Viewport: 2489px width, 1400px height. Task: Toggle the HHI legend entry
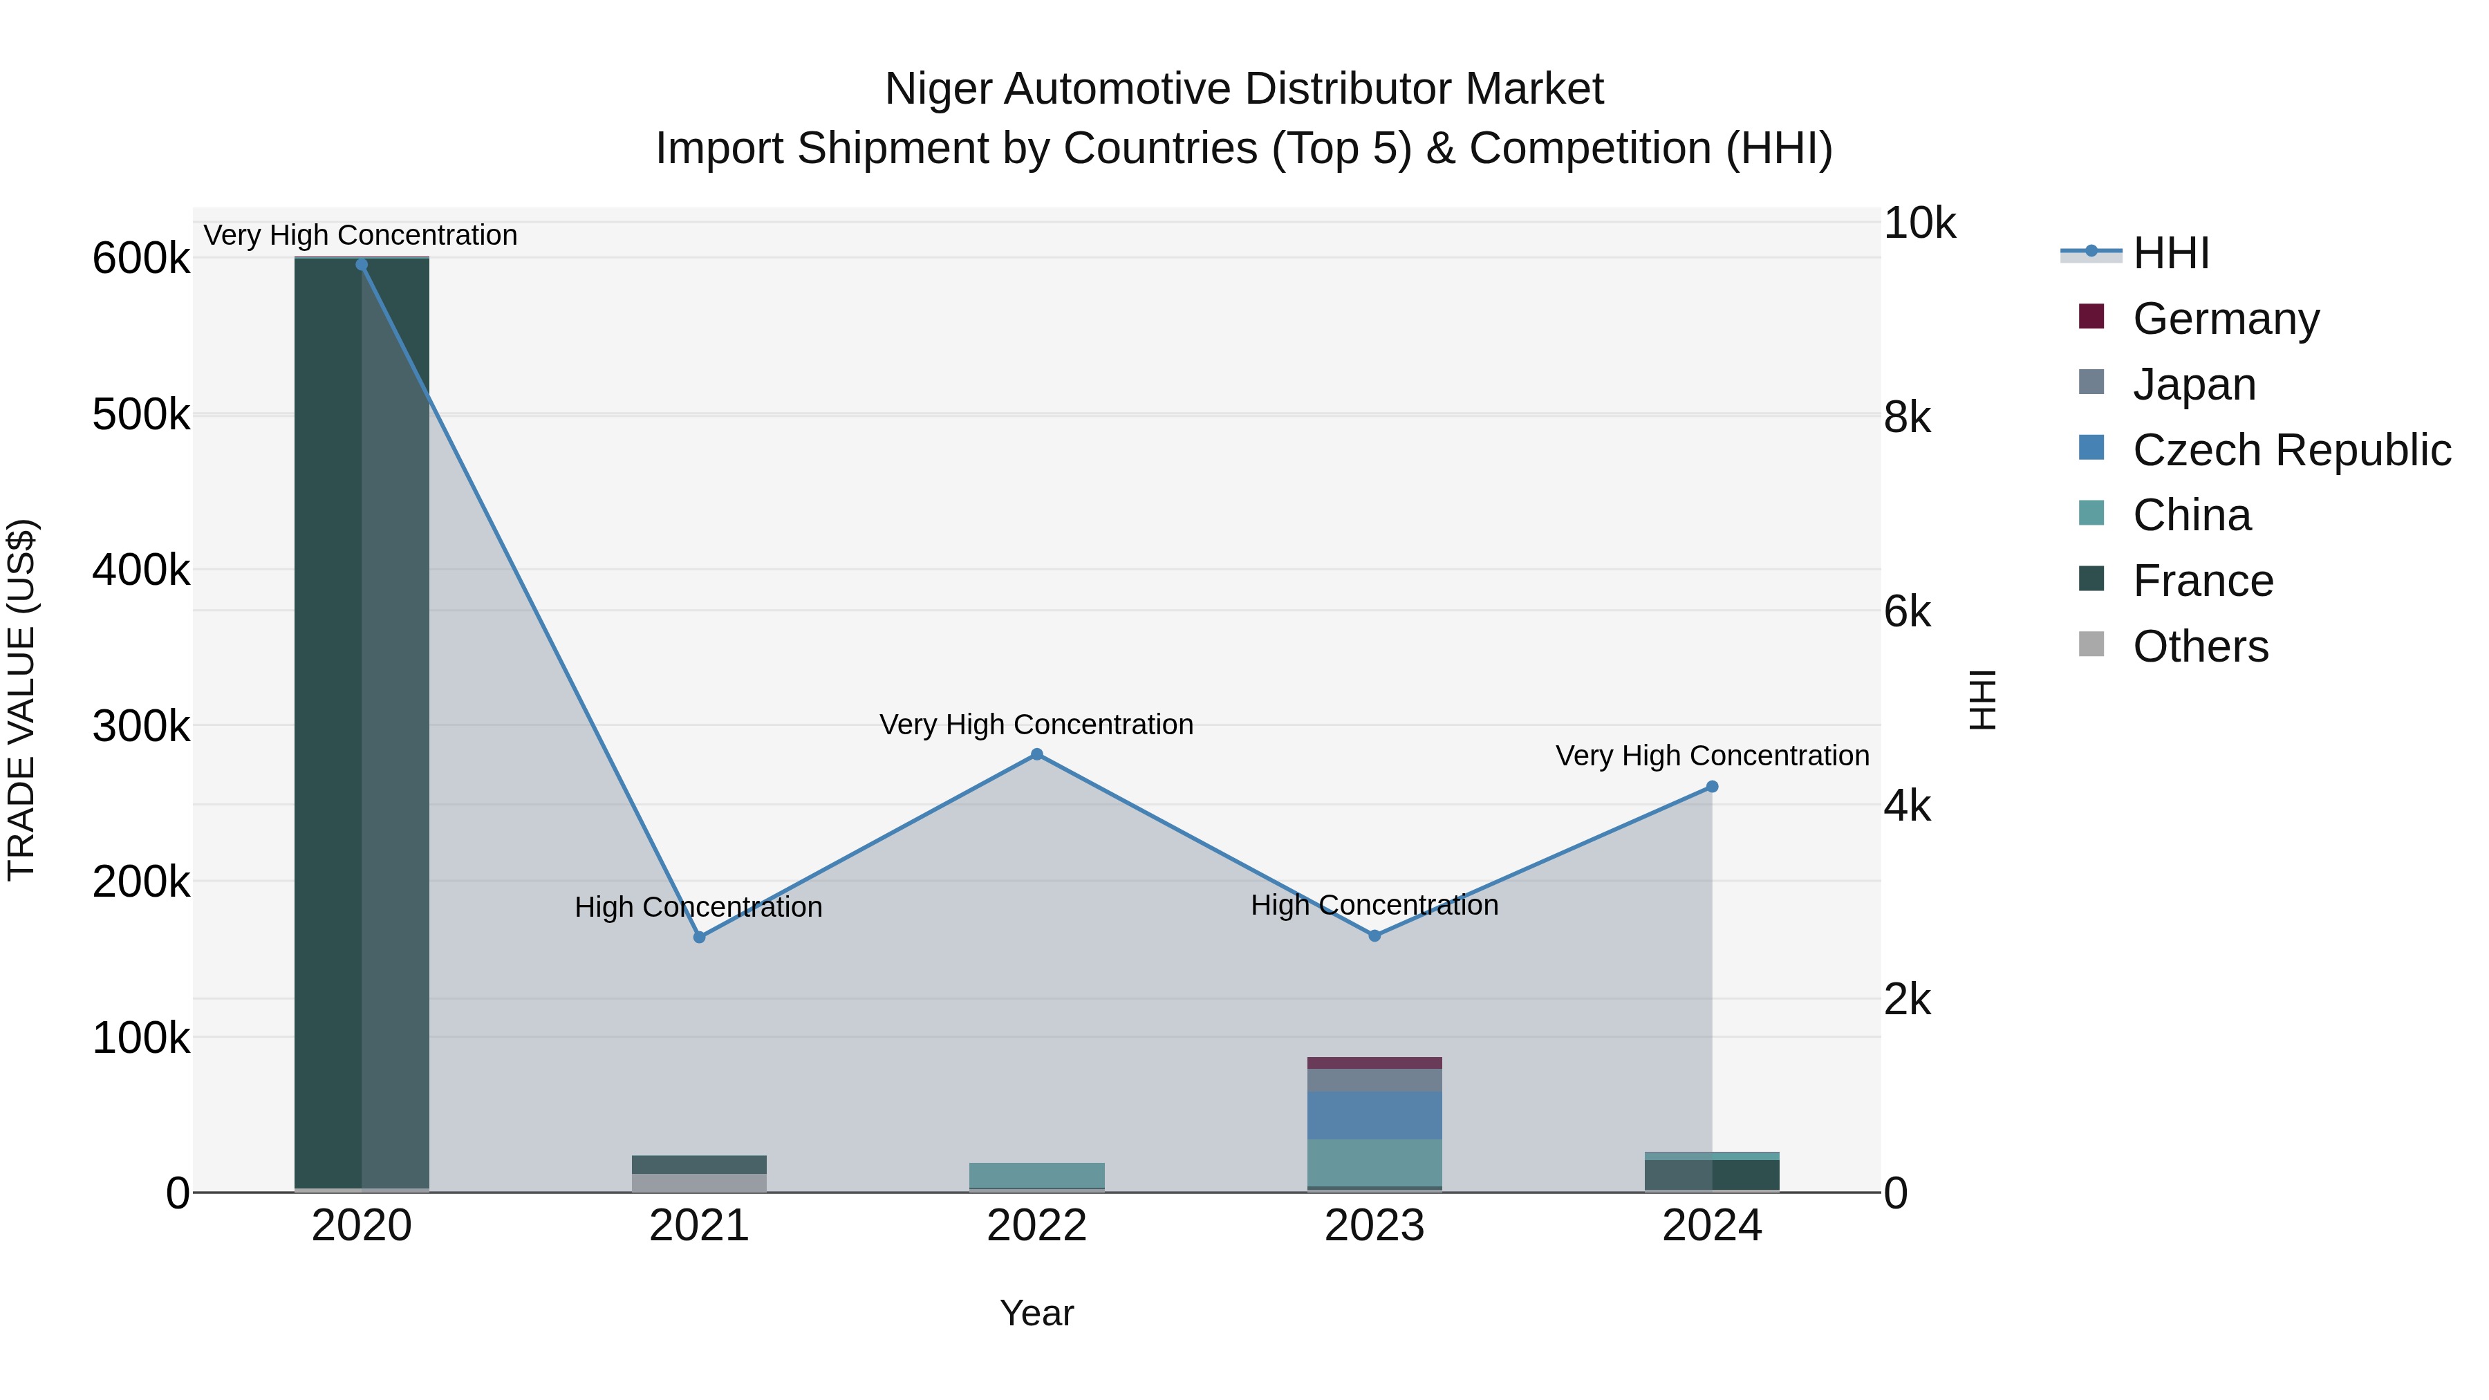[2136, 253]
